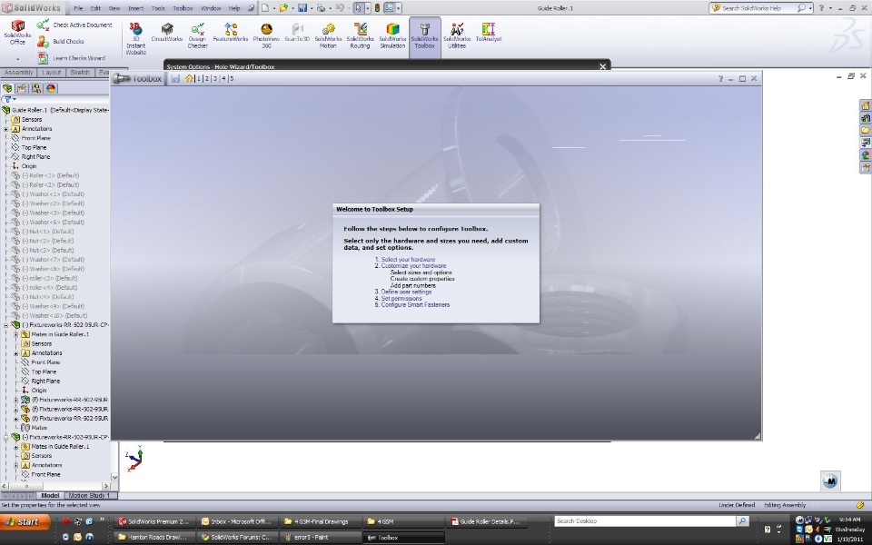The height and width of the screenshot is (545, 872).
Task: Click the Search Desktop field in the taskbar
Action: [645, 521]
